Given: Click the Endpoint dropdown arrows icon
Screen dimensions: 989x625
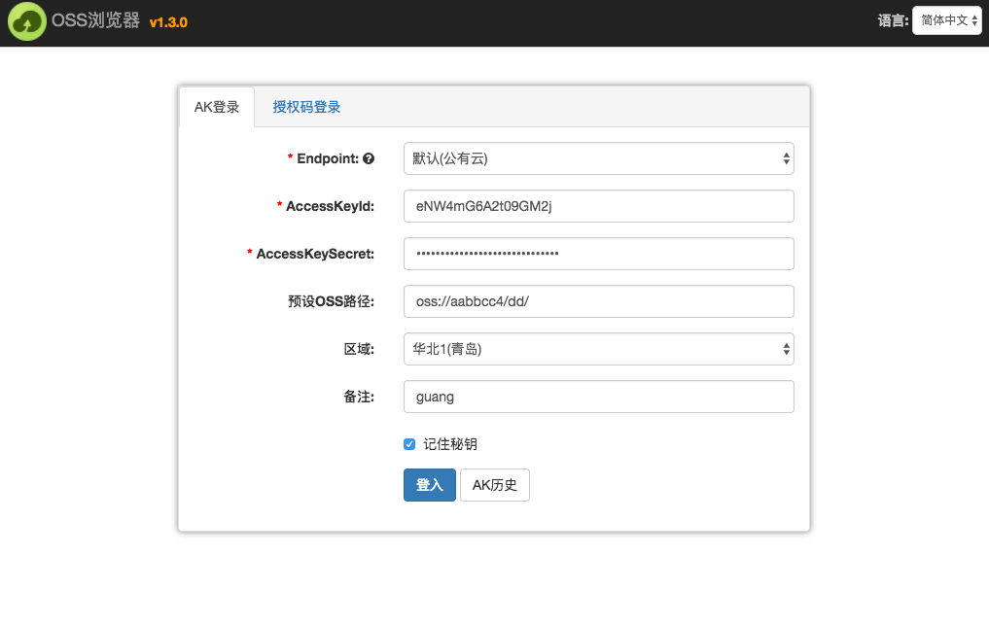Looking at the screenshot, I should pos(785,158).
